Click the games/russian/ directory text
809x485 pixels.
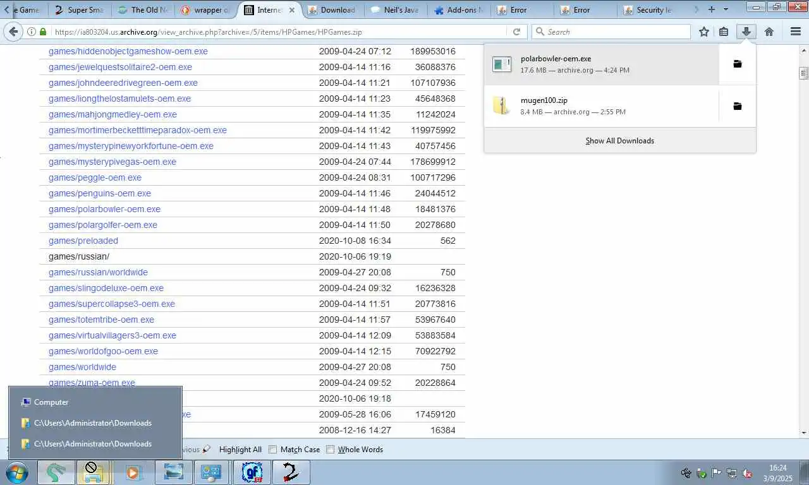pyautogui.click(x=79, y=256)
